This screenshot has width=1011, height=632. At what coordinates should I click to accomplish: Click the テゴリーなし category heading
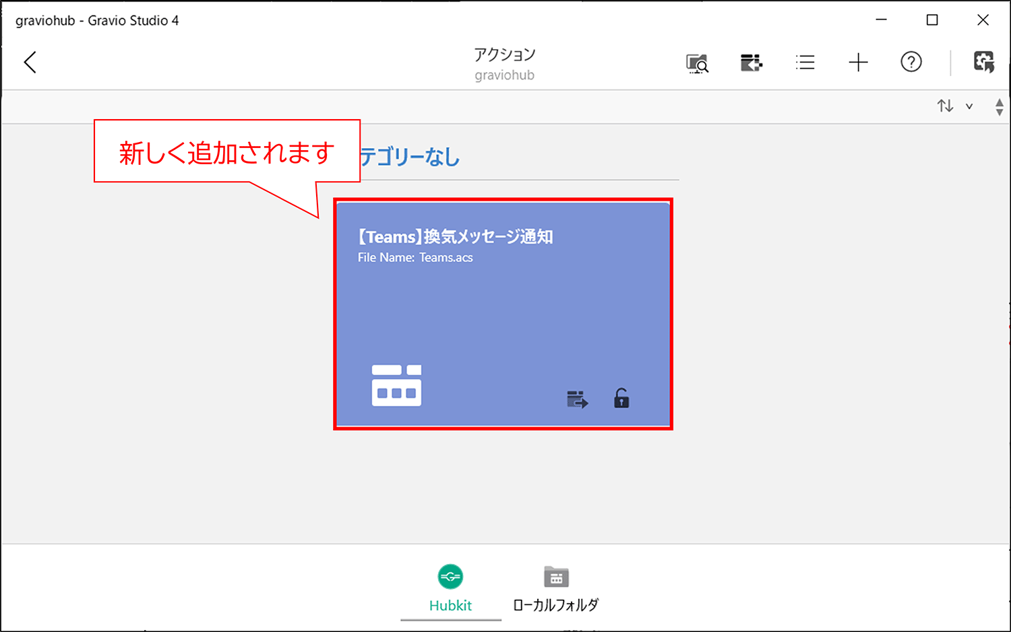[x=410, y=157]
